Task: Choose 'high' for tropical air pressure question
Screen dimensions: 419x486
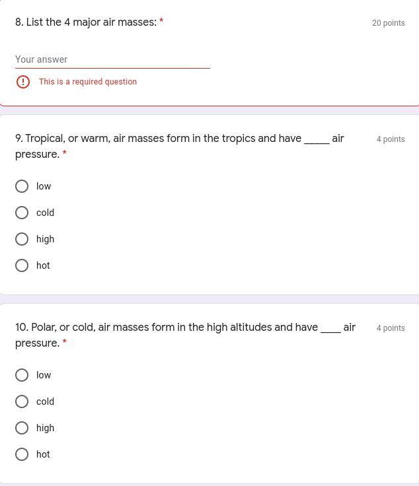Action: (22, 239)
